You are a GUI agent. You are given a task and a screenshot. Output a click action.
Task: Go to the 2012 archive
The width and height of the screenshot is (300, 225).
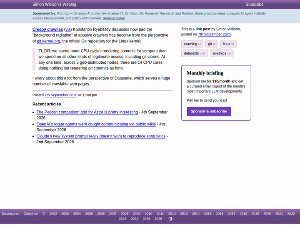172,214
